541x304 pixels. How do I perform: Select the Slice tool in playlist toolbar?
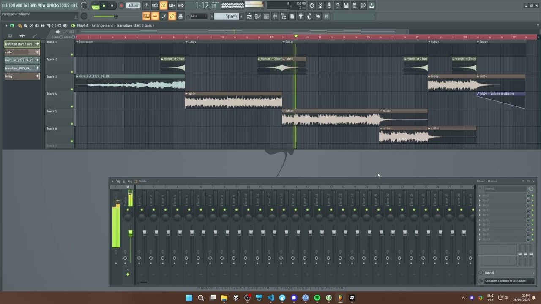click(48, 26)
